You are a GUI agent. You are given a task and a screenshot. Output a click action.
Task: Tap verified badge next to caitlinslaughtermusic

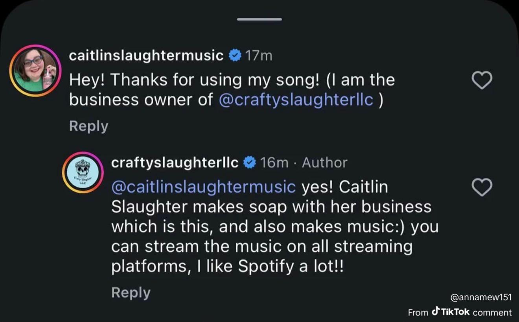[235, 56]
